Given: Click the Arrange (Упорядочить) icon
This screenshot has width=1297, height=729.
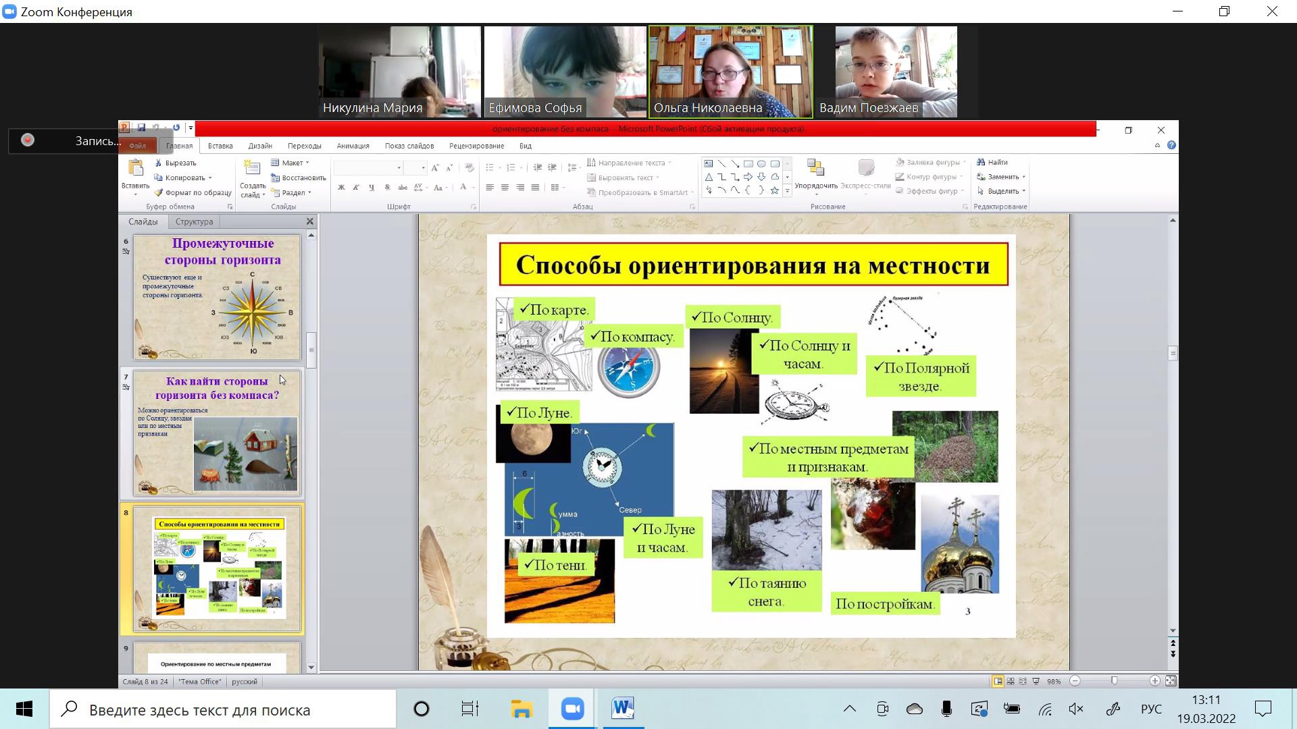Looking at the screenshot, I should [x=815, y=169].
